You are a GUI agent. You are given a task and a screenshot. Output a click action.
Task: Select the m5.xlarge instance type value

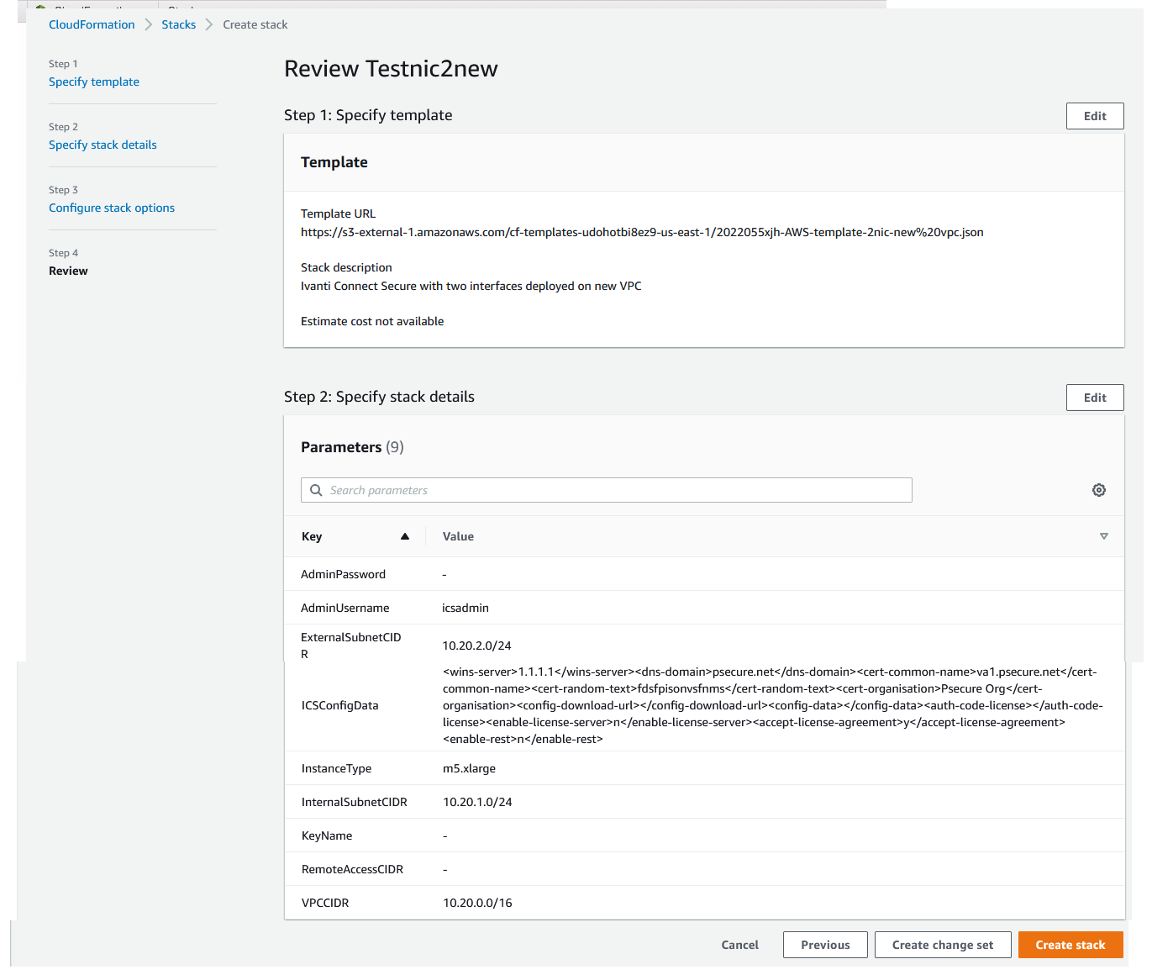[x=469, y=768]
